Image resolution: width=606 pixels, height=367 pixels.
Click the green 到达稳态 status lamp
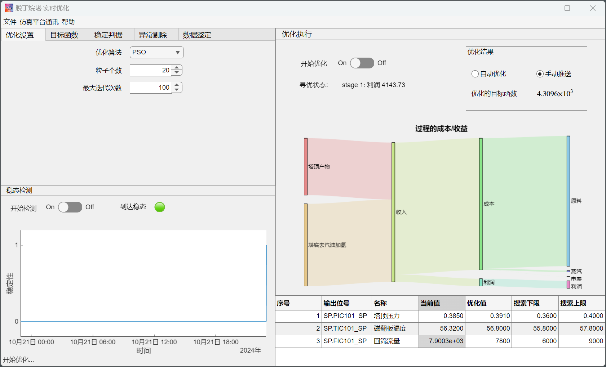point(160,207)
